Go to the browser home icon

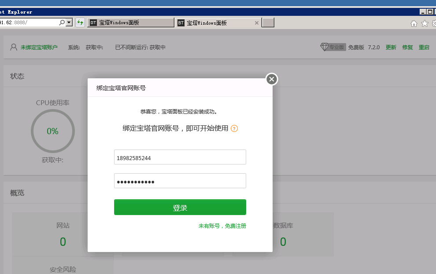[x=414, y=24]
